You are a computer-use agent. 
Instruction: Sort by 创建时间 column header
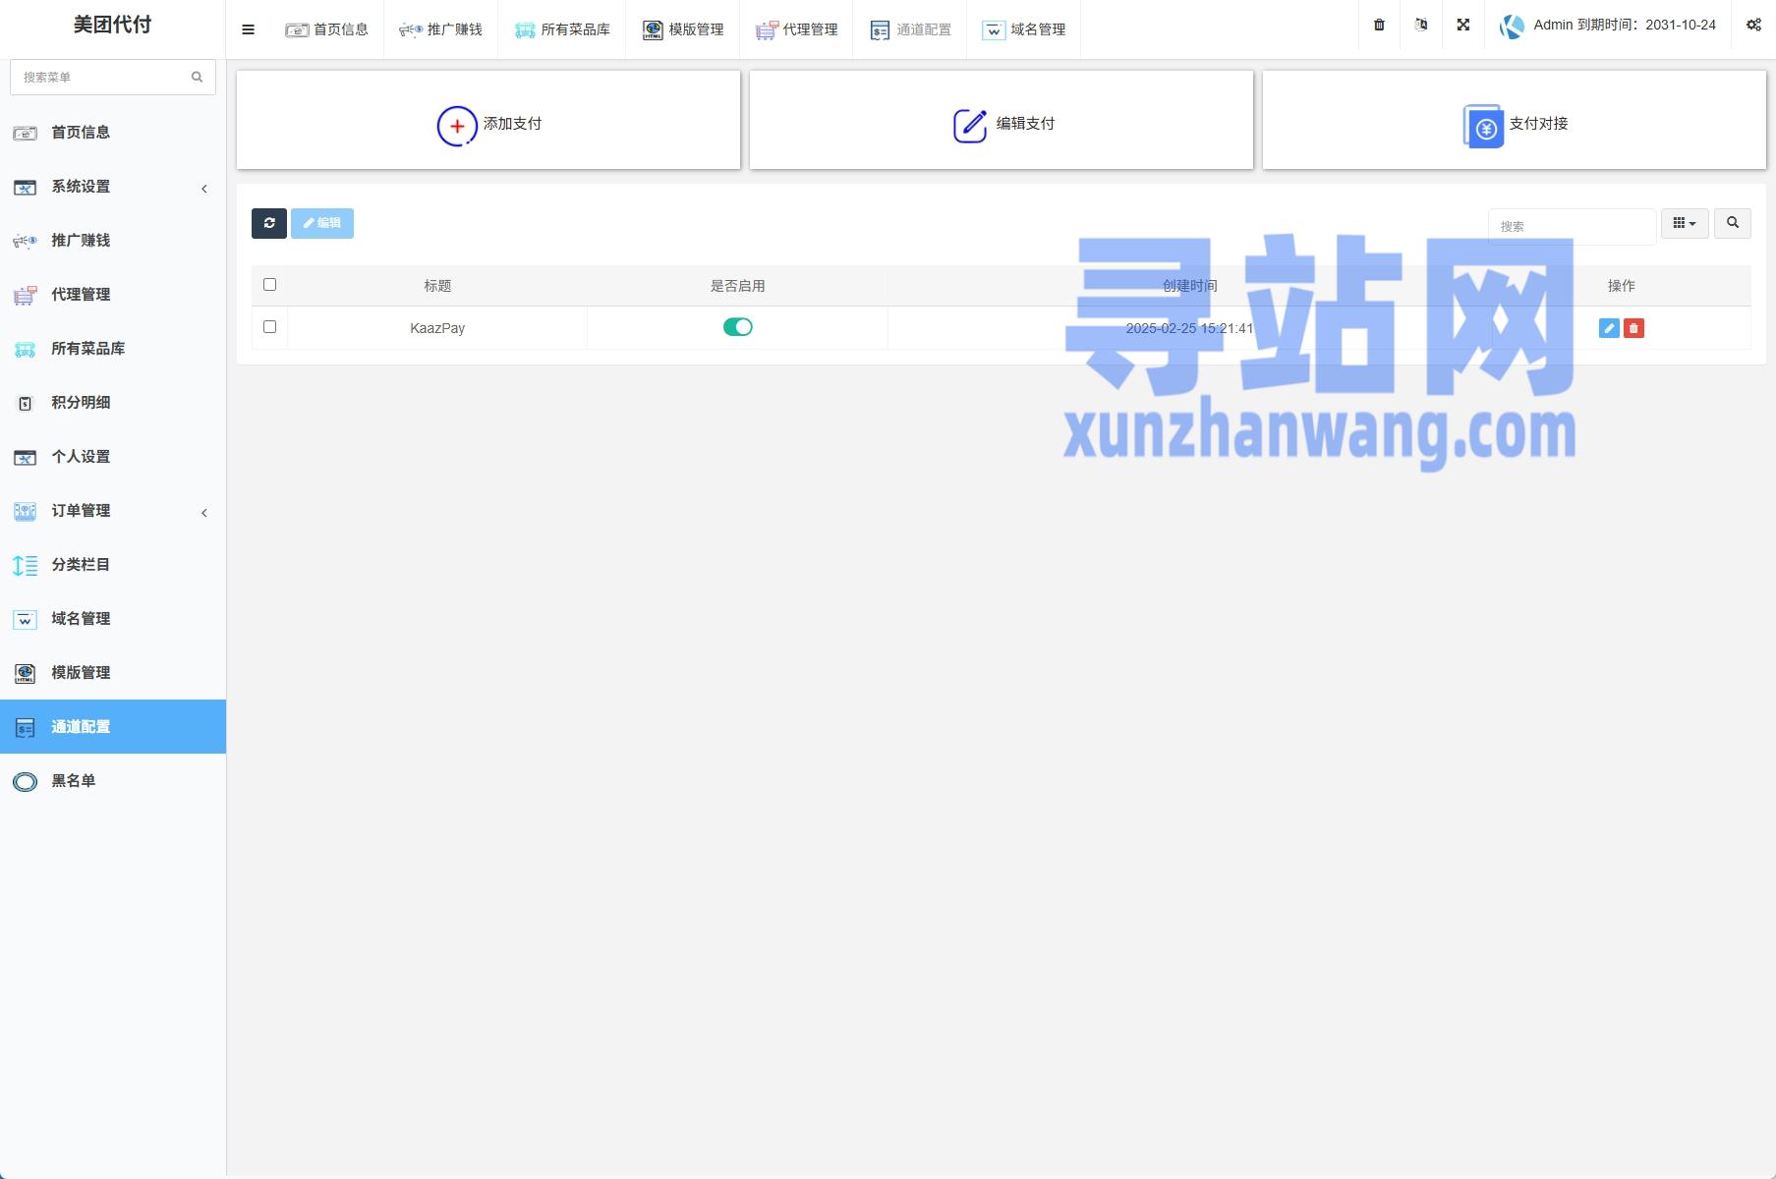tap(1189, 286)
